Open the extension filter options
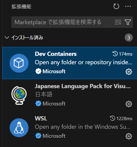This screenshot has height=147, width=137. coord(128,22)
